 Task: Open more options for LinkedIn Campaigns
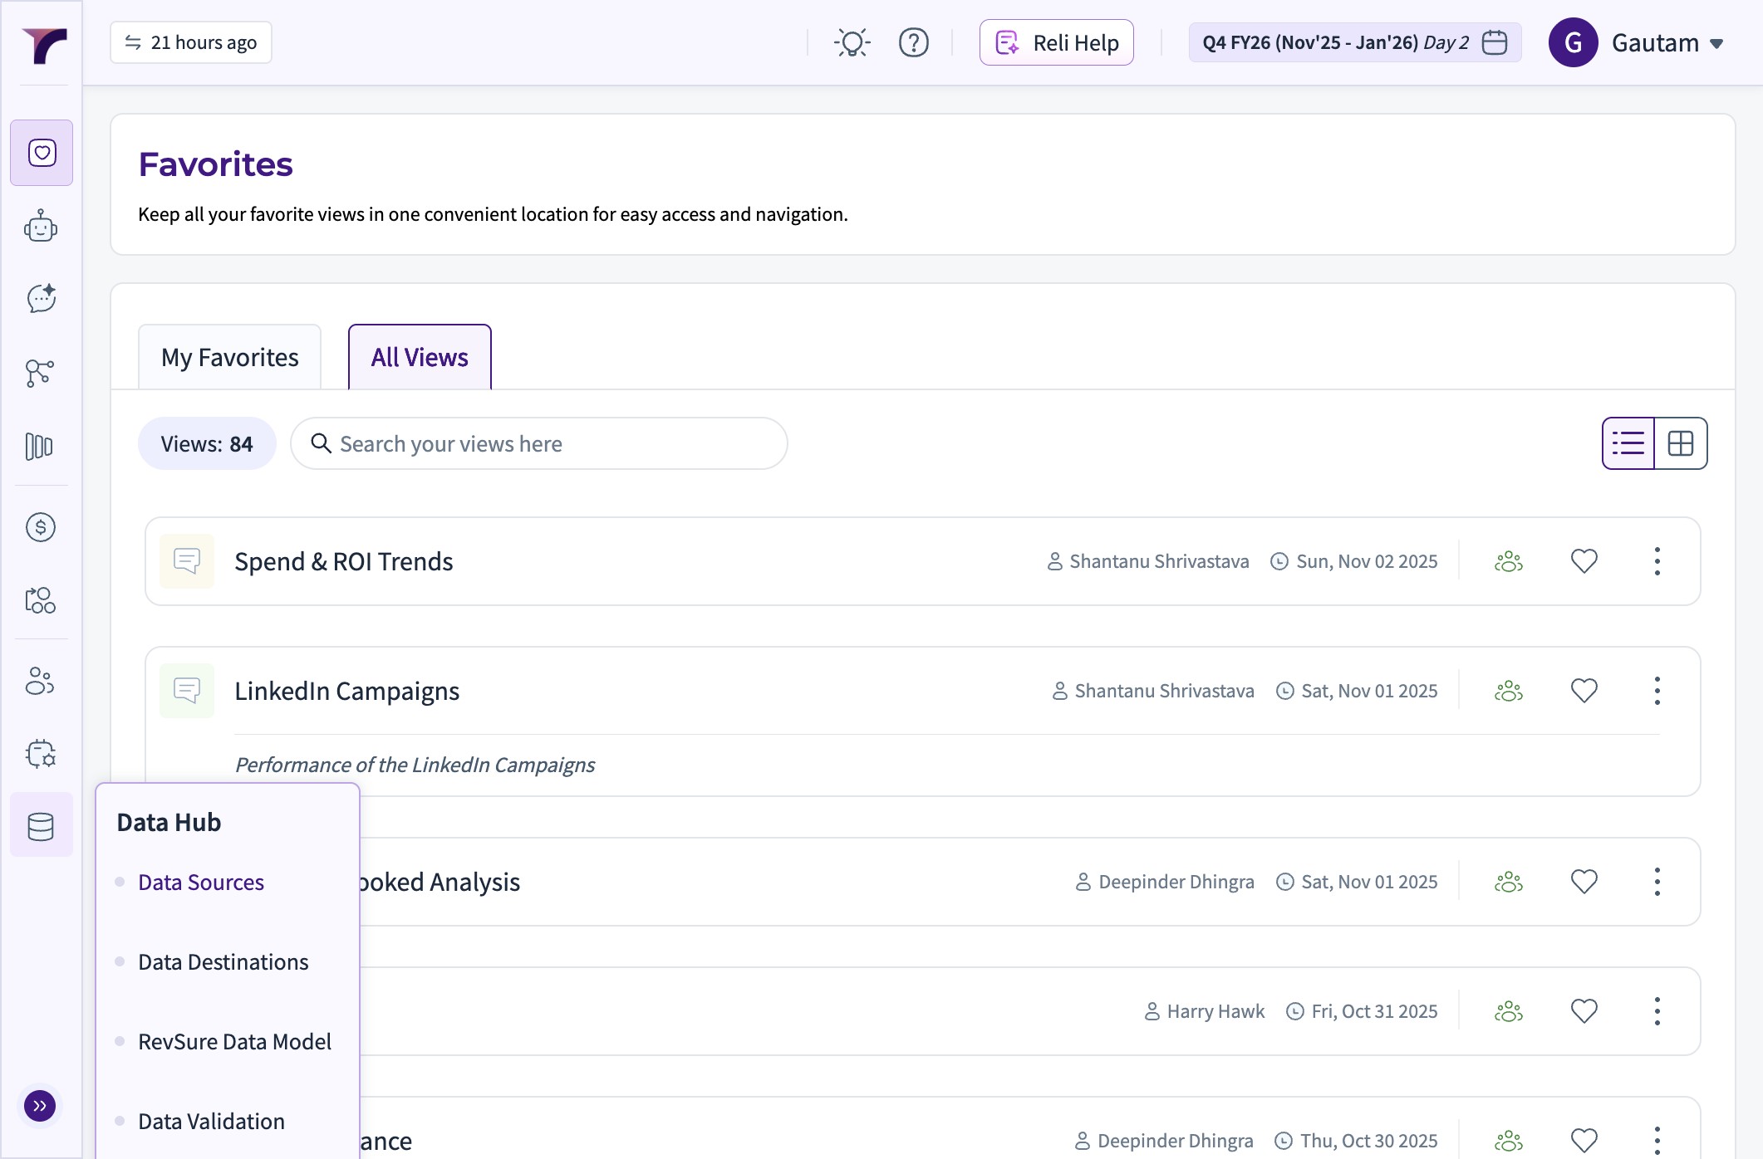point(1657,691)
